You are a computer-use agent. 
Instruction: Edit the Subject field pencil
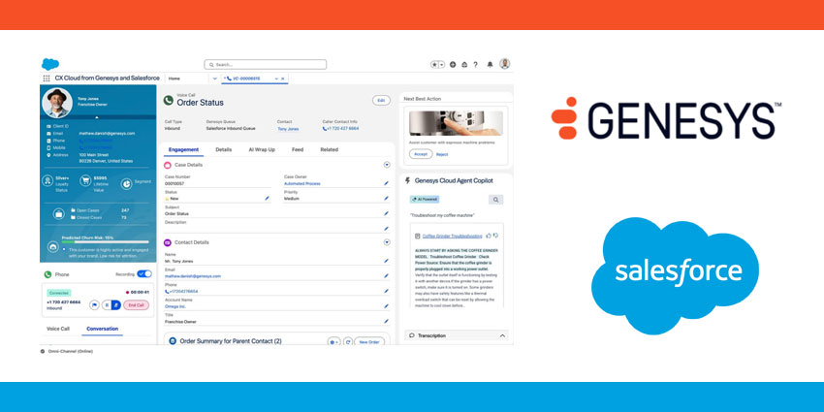[386, 214]
